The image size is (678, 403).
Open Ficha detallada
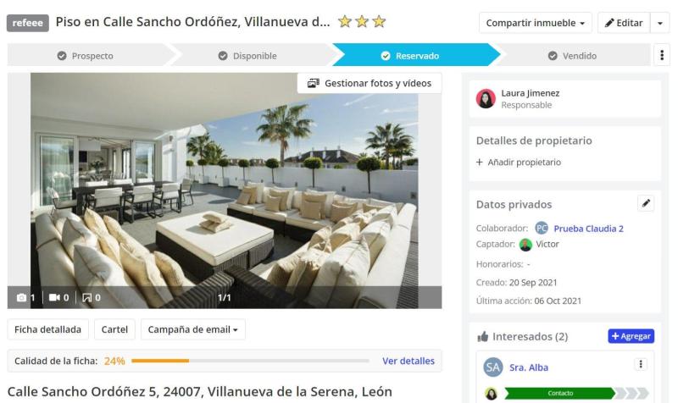pyautogui.click(x=47, y=329)
